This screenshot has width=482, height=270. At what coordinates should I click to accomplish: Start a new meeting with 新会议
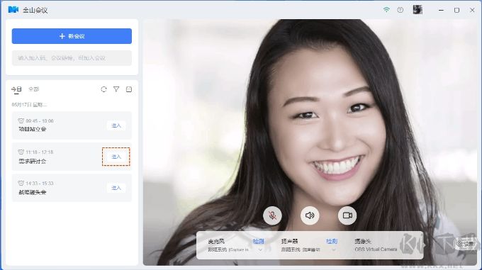[72, 36]
